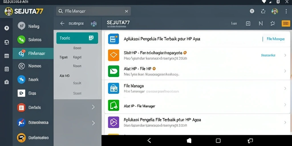The image size is (292, 146).
Task: Click the N icon in header
Action: coord(261,23)
